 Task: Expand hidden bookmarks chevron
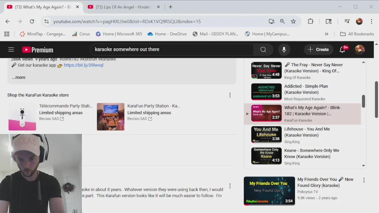tap(326, 34)
